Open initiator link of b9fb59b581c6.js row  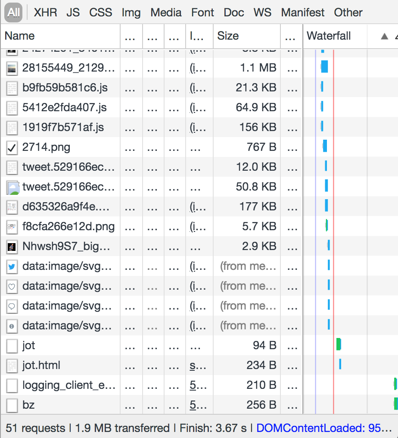coord(198,88)
